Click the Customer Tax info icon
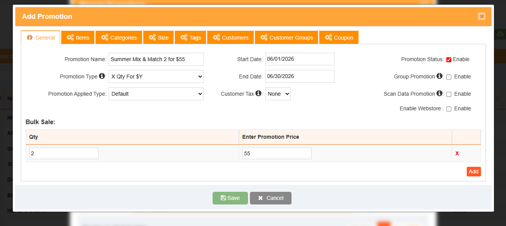Viewport: 506px width, 226px height. point(258,93)
